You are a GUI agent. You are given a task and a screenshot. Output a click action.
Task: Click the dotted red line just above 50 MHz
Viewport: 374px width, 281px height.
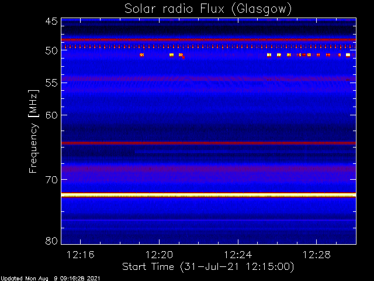click(207, 46)
